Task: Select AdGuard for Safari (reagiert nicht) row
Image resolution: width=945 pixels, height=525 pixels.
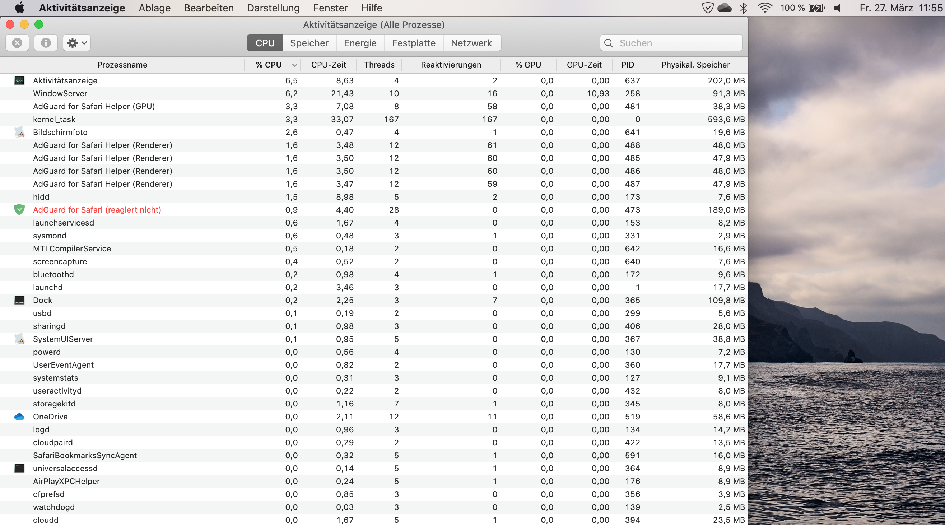Action: [x=374, y=209]
